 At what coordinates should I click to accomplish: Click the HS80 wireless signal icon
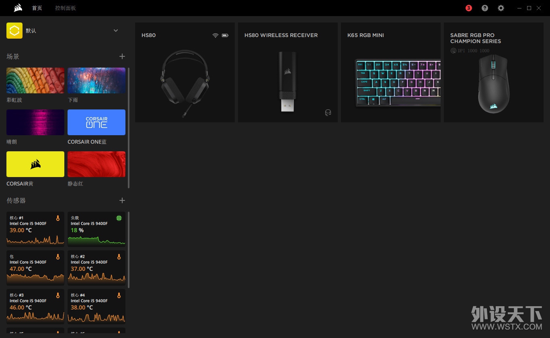[215, 35]
